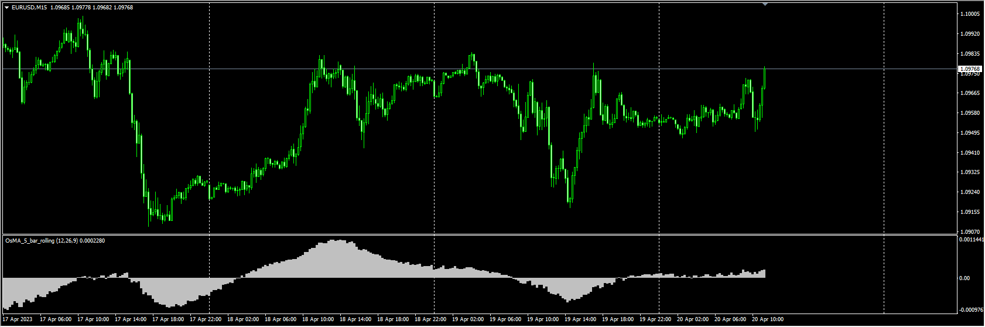Click price axis value 1.09580

(970, 113)
